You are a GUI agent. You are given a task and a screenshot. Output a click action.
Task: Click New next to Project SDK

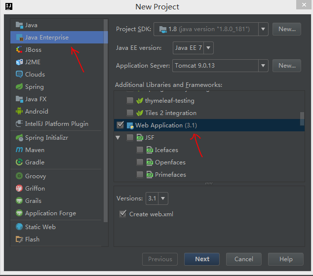pyautogui.click(x=287, y=29)
